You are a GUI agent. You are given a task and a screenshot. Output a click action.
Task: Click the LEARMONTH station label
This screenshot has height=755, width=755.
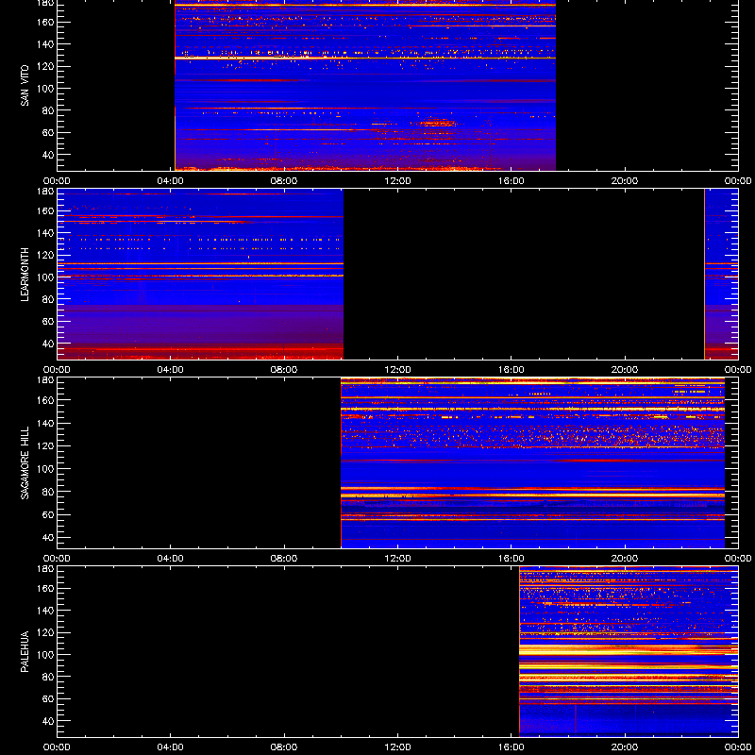point(25,275)
